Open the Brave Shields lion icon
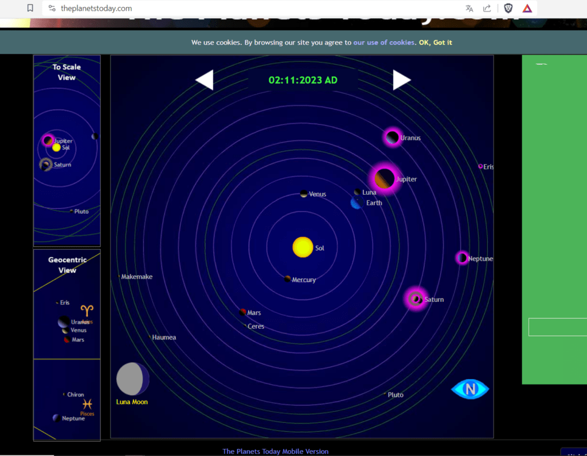The width and height of the screenshot is (587, 456). coord(508,8)
